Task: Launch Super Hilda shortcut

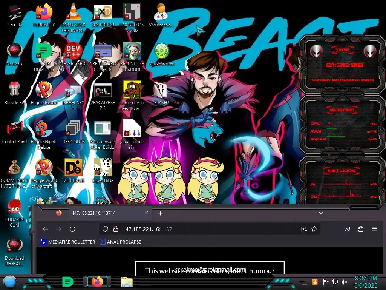Action: click(103, 171)
